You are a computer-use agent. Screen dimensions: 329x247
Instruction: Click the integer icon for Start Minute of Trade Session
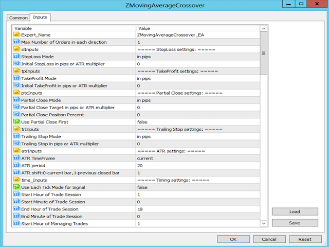(x=16, y=202)
